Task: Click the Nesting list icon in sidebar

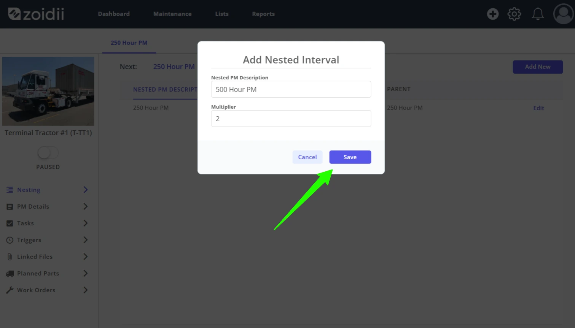Action: point(10,190)
